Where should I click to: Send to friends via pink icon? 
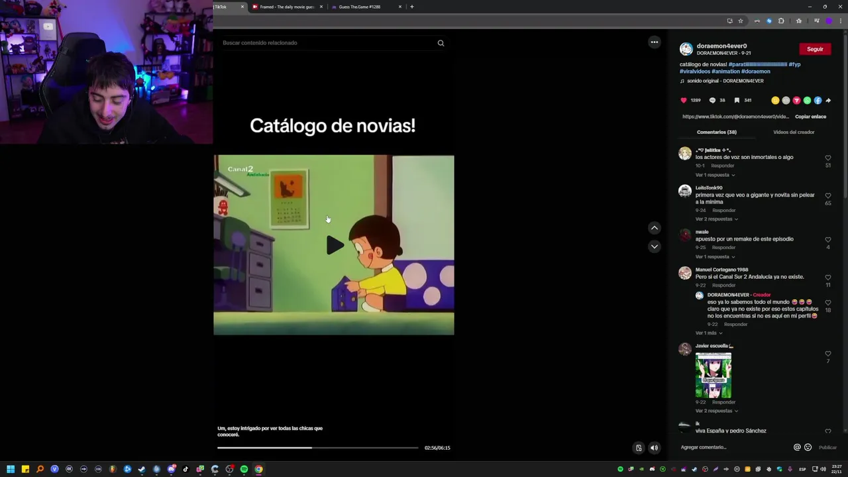coord(796,101)
